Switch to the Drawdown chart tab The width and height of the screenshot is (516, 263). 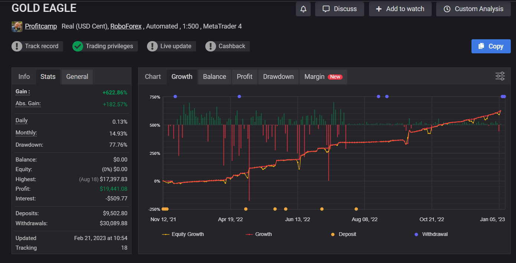(x=278, y=77)
